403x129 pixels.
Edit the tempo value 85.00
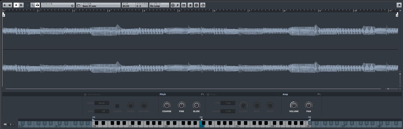click(x=129, y=5)
